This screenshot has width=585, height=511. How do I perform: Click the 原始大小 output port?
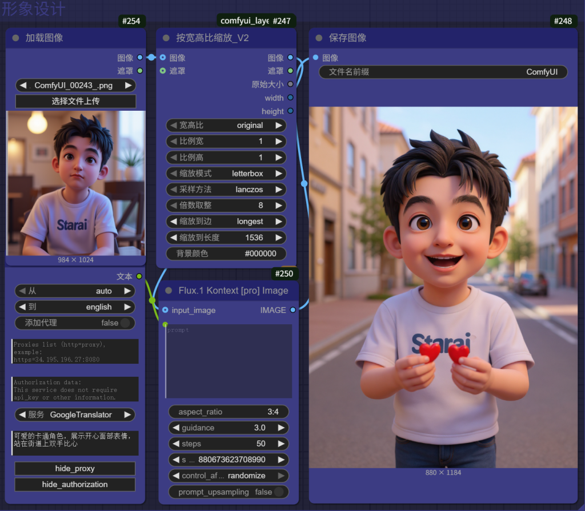[x=290, y=84]
